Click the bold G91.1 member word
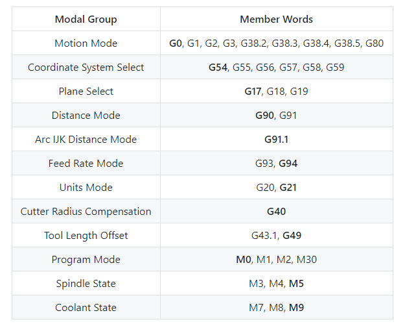 click(x=276, y=140)
